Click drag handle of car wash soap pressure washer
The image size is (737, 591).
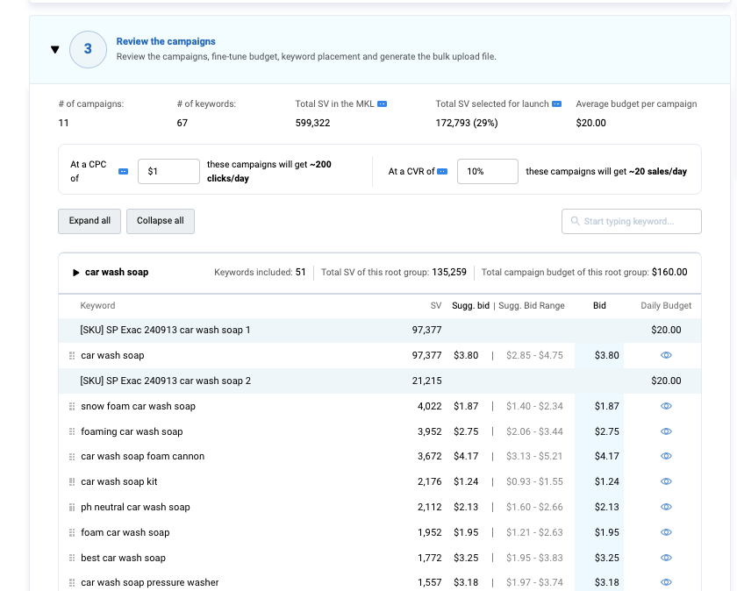(72, 583)
